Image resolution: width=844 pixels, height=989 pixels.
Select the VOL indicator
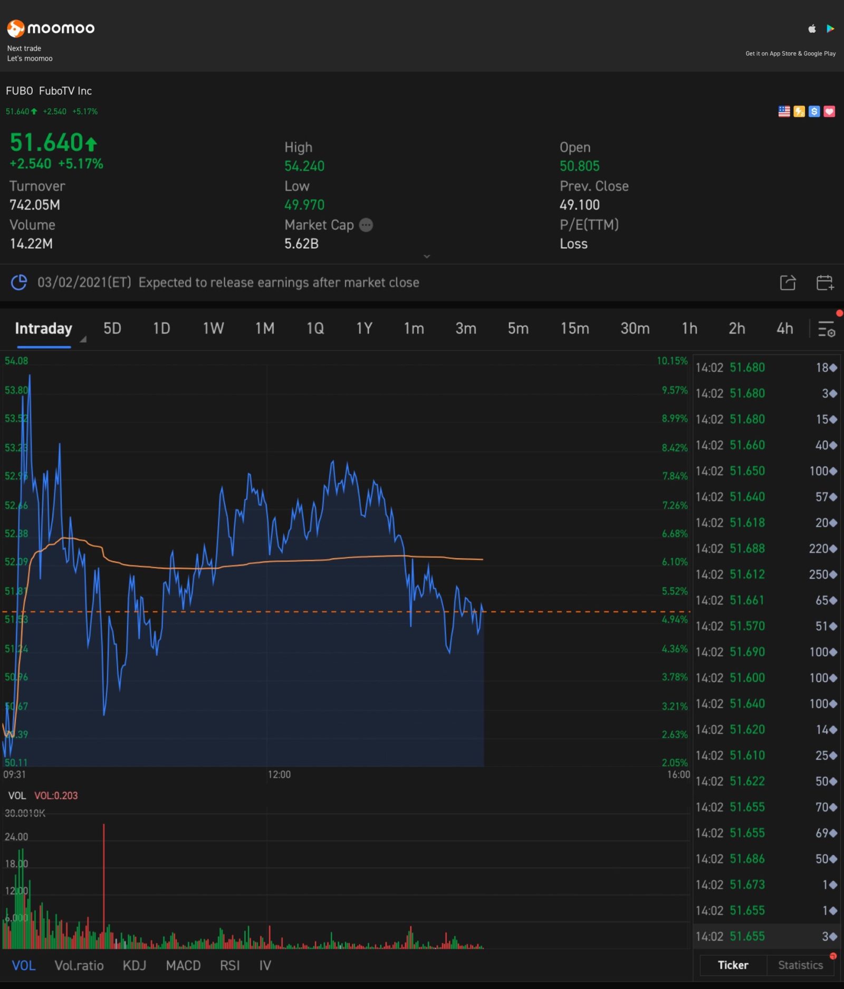[24, 965]
